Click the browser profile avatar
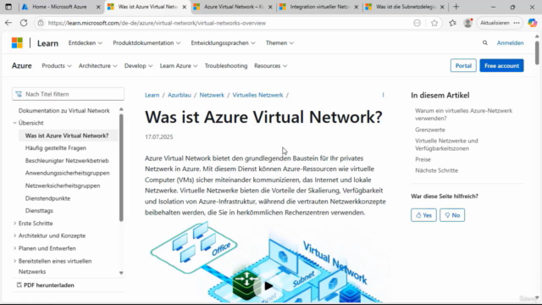 [468, 23]
